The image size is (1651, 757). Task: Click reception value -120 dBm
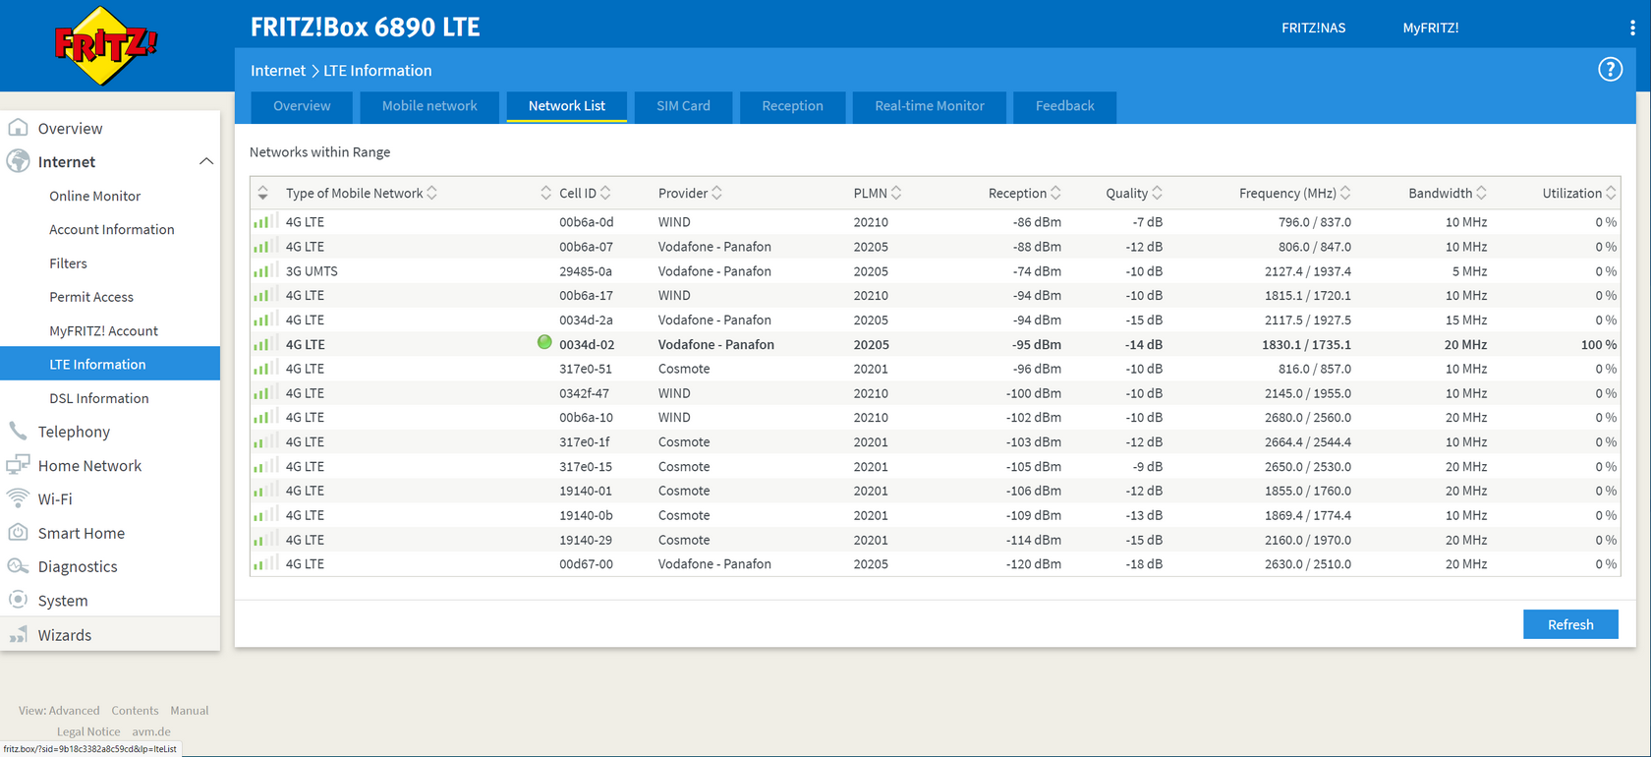pos(1033,564)
